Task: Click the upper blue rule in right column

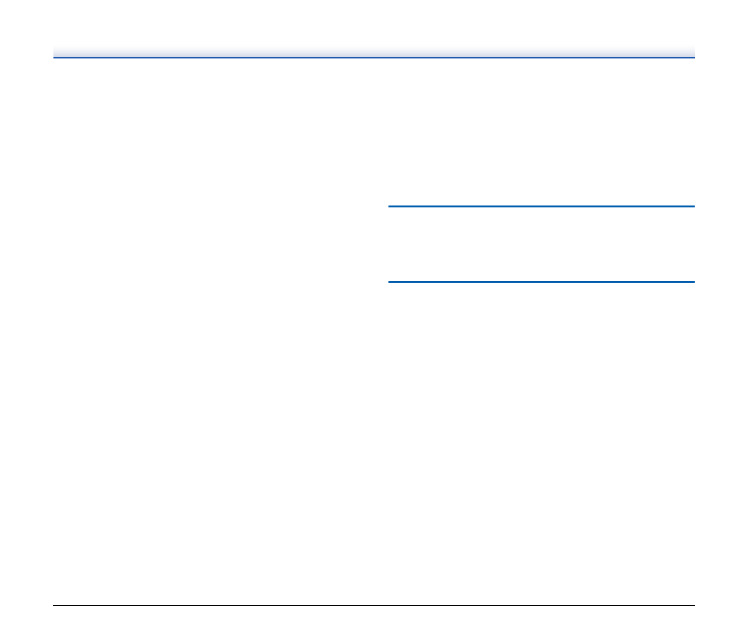Action: pos(541,207)
